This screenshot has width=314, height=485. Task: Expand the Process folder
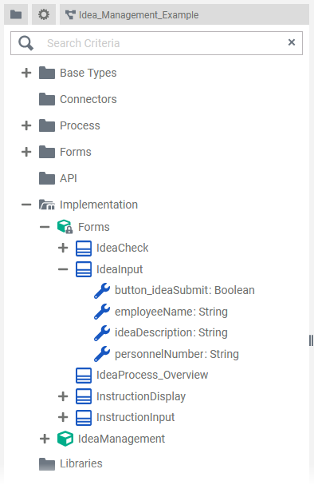point(26,125)
